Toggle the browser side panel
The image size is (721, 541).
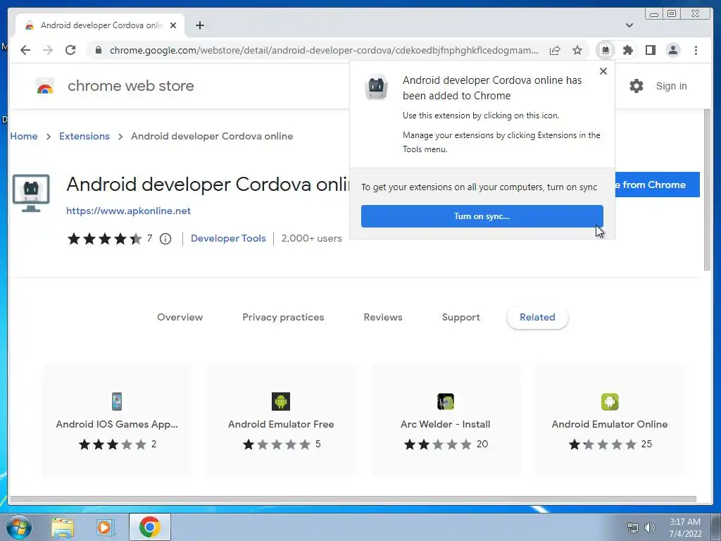(x=650, y=50)
